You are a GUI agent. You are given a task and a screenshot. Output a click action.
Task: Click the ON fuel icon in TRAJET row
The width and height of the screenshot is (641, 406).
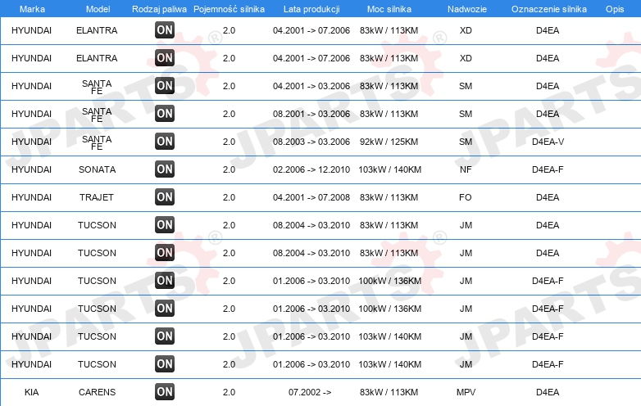click(165, 197)
